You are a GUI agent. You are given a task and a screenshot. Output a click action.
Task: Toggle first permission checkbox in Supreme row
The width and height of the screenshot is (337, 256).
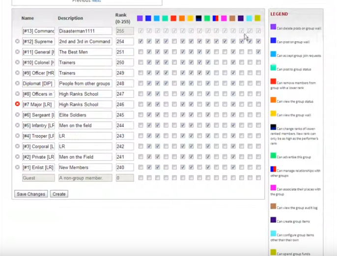pos(140,41)
